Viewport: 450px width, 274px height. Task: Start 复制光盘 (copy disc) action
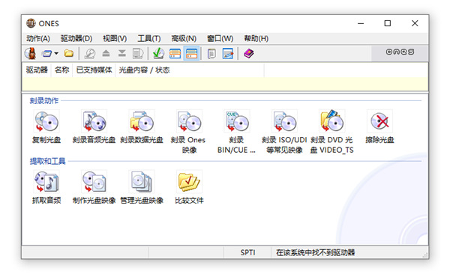[46, 127]
